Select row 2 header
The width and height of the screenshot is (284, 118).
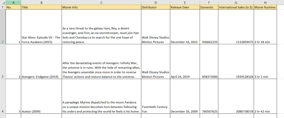point(3,27)
